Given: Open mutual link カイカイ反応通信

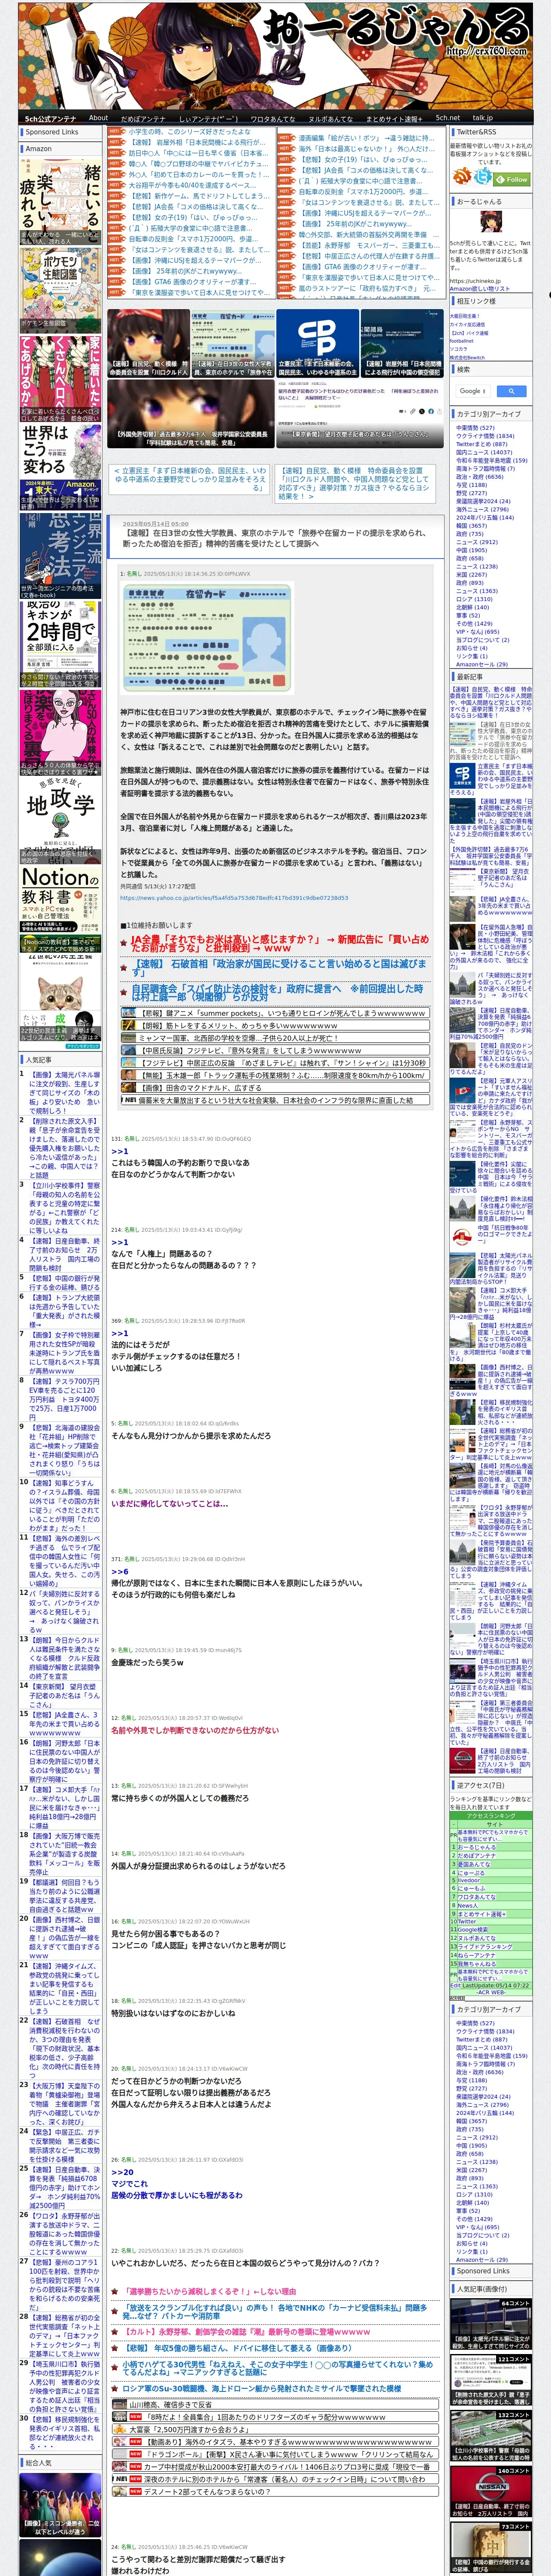Looking at the screenshot, I should click(x=467, y=324).
